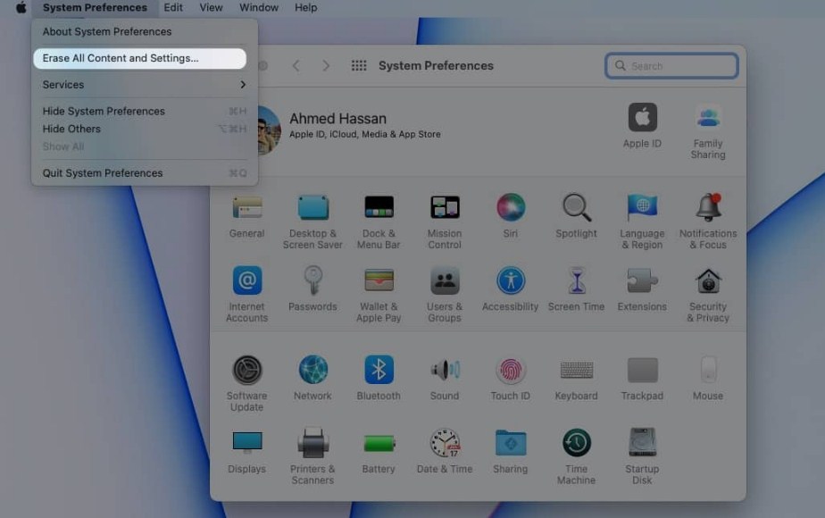The height and width of the screenshot is (518, 825).
Task: Open Internet Accounts pane
Action: [246, 294]
